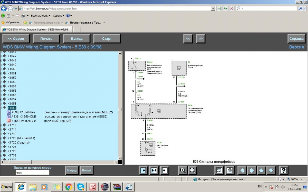The image size is (308, 192).
Task: Expand the X1713 tree node
Action: (x=4, y=125)
